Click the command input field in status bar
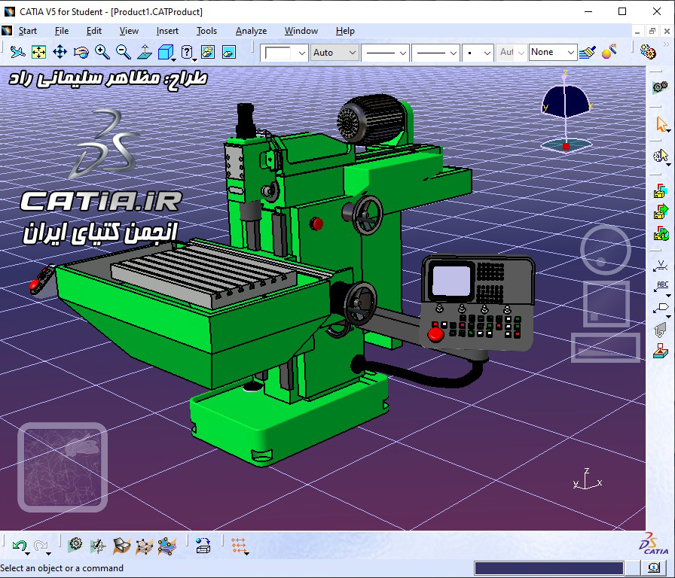675x578 pixels. (x=549, y=568)
